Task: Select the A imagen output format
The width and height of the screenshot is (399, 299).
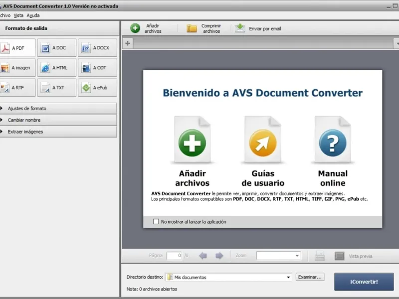Action: click(17, 68)
